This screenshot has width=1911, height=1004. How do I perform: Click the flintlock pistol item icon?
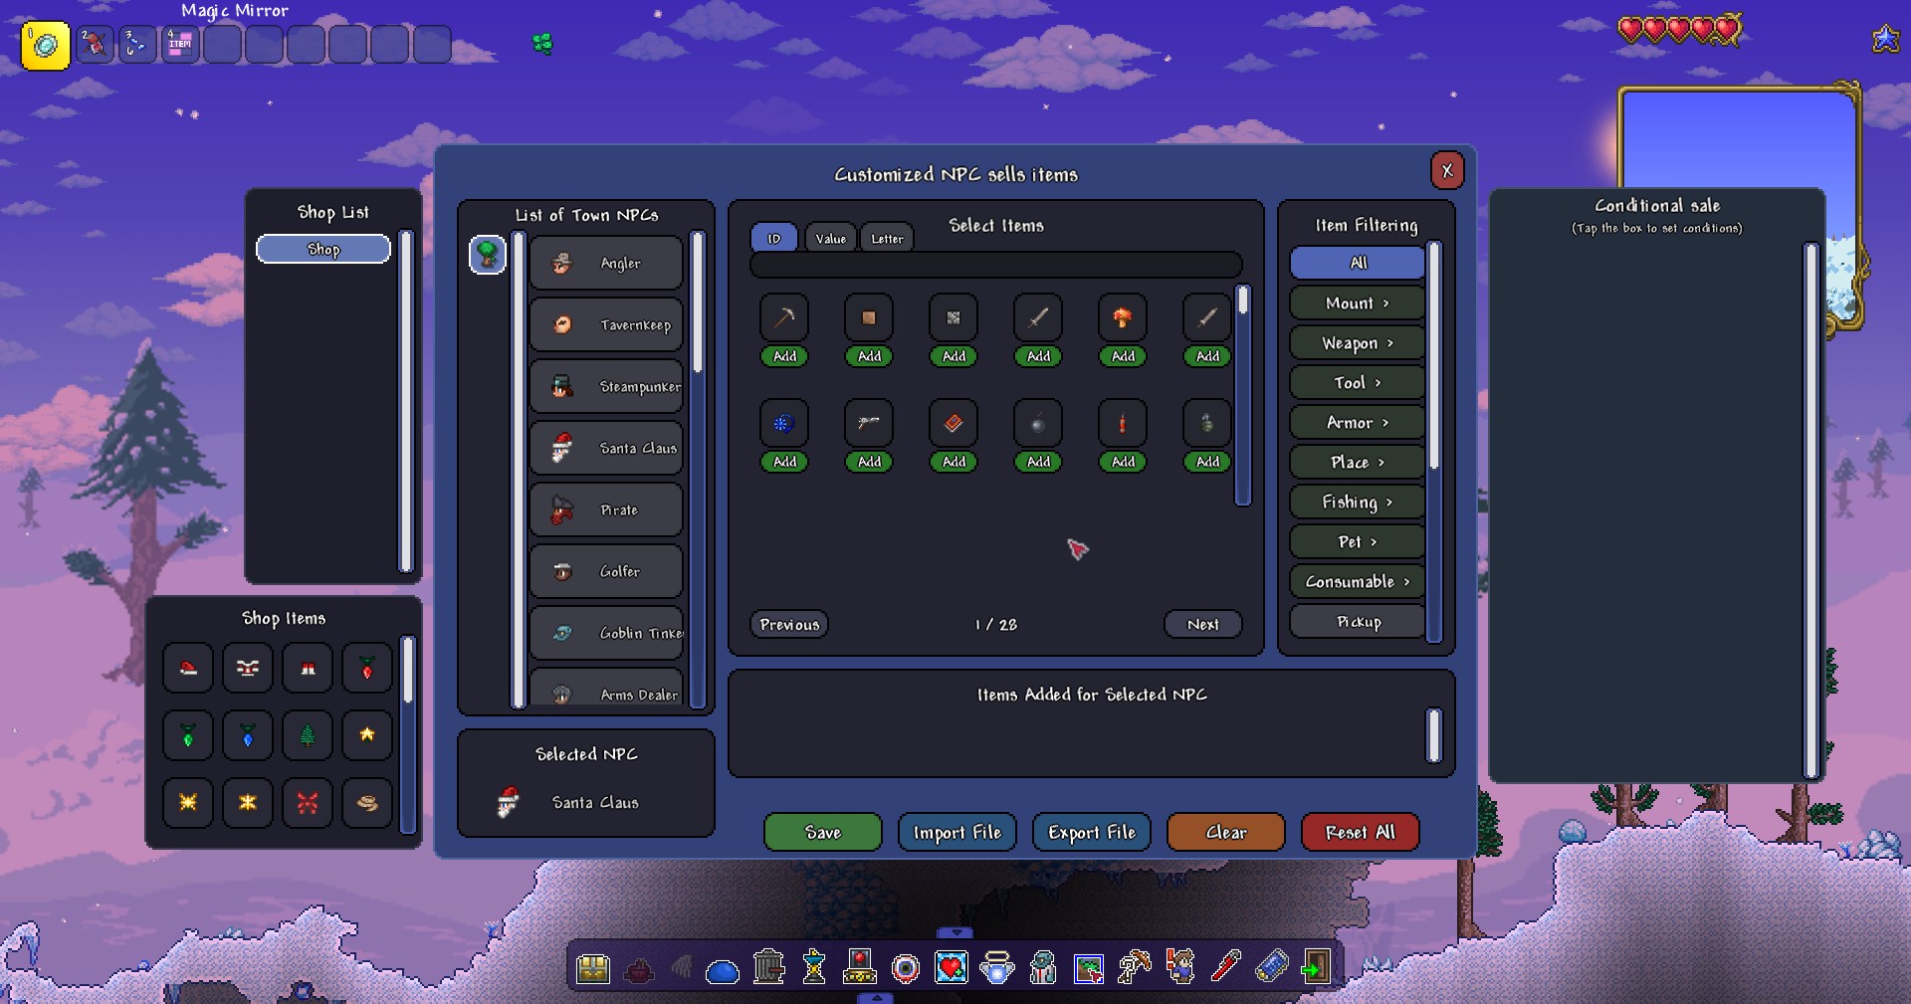click(869, 424)
